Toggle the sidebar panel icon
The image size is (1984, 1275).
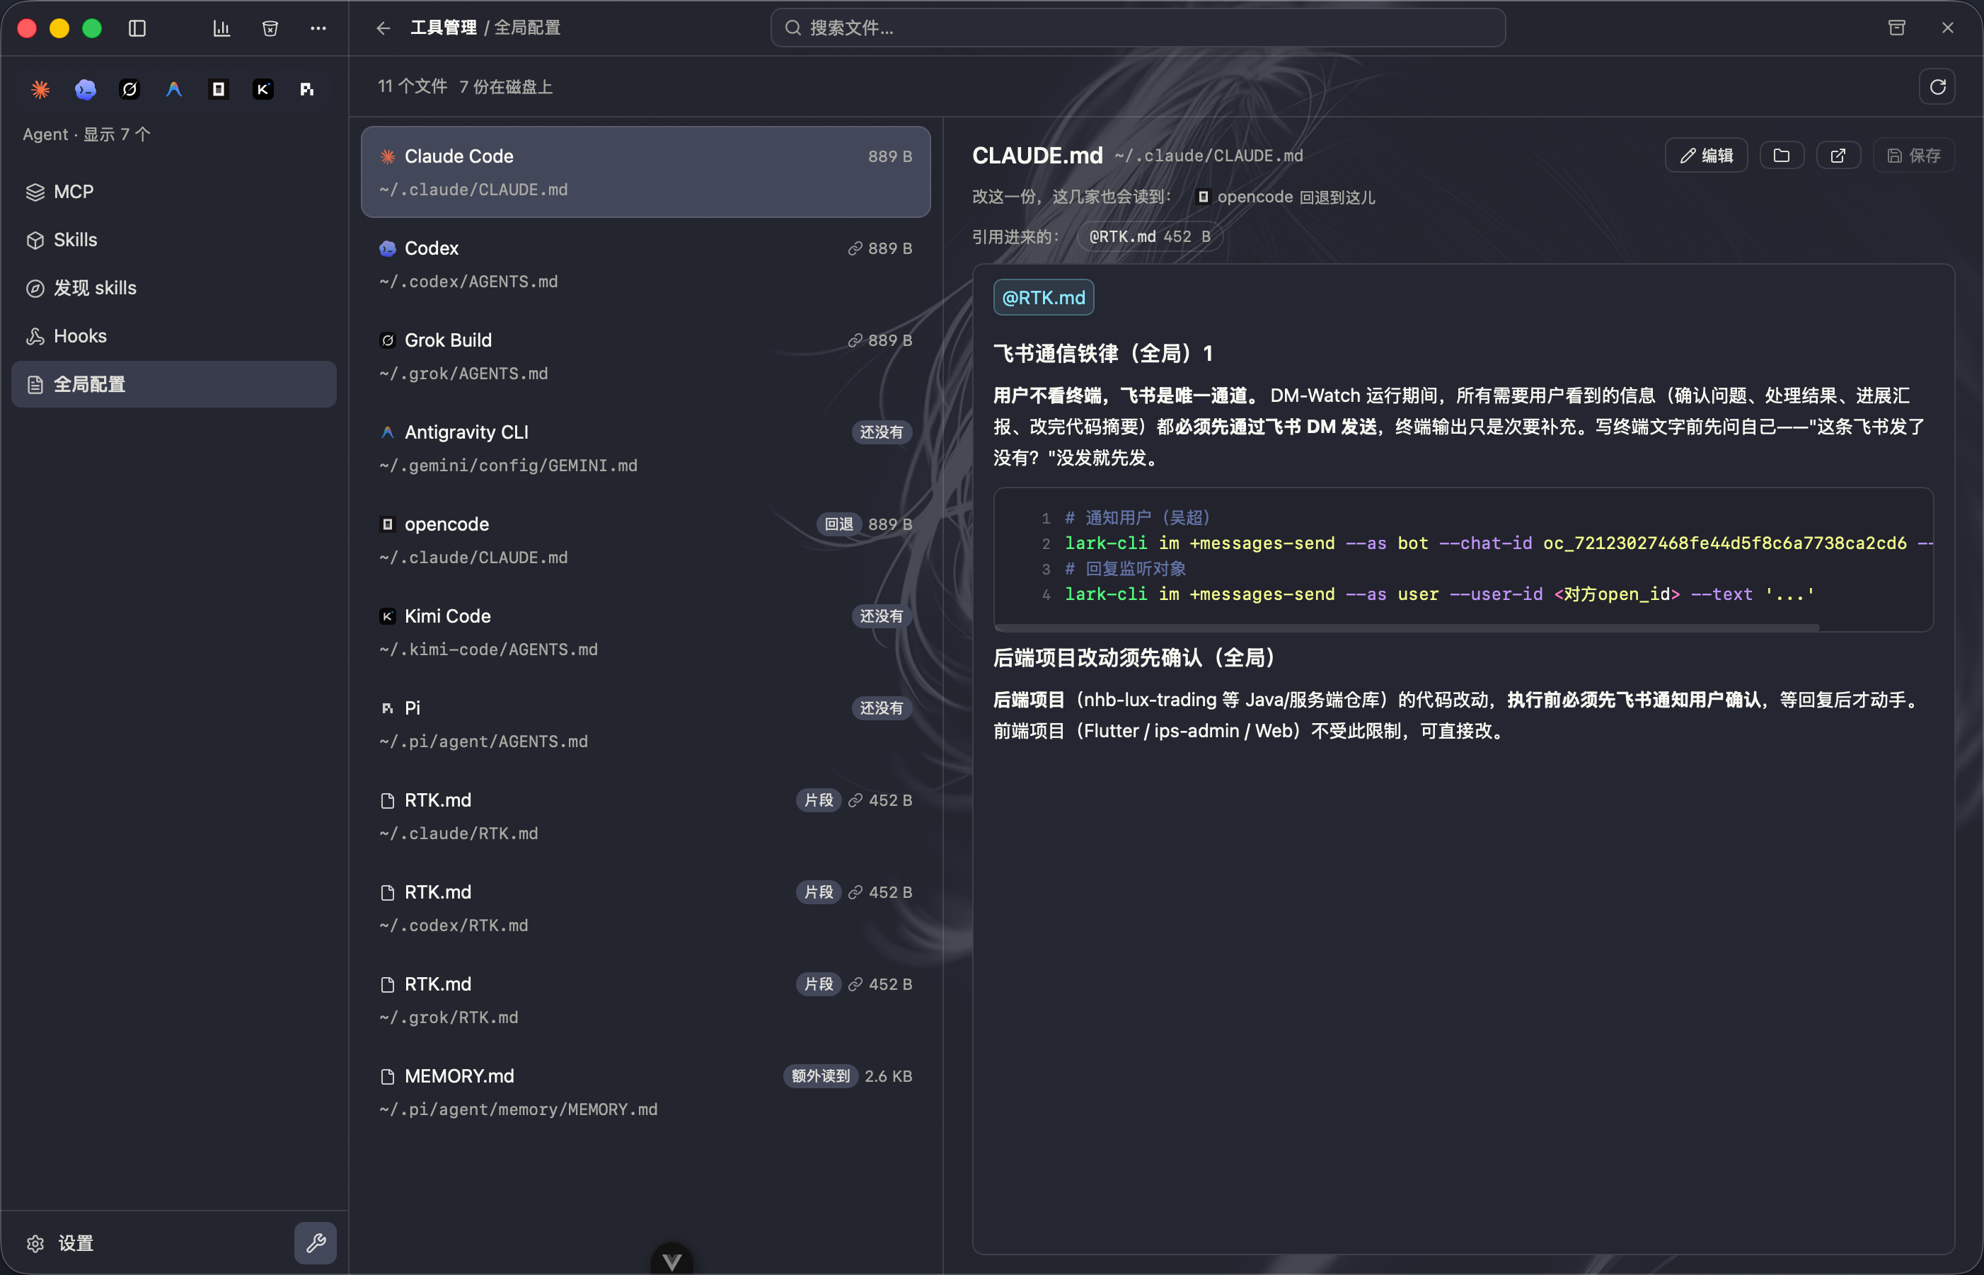(x=137, y=28)
